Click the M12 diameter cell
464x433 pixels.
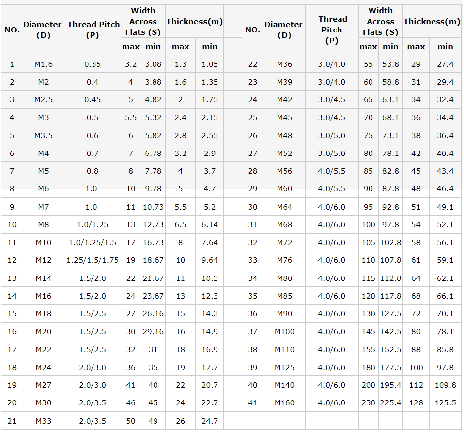point(43,260)
